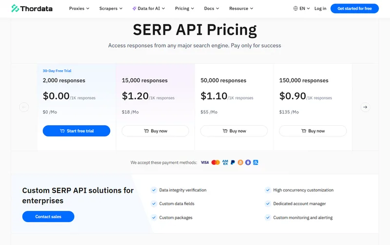Expand the Scrapers chevron arrow
The image size is (390, 245).
[121, 8]
